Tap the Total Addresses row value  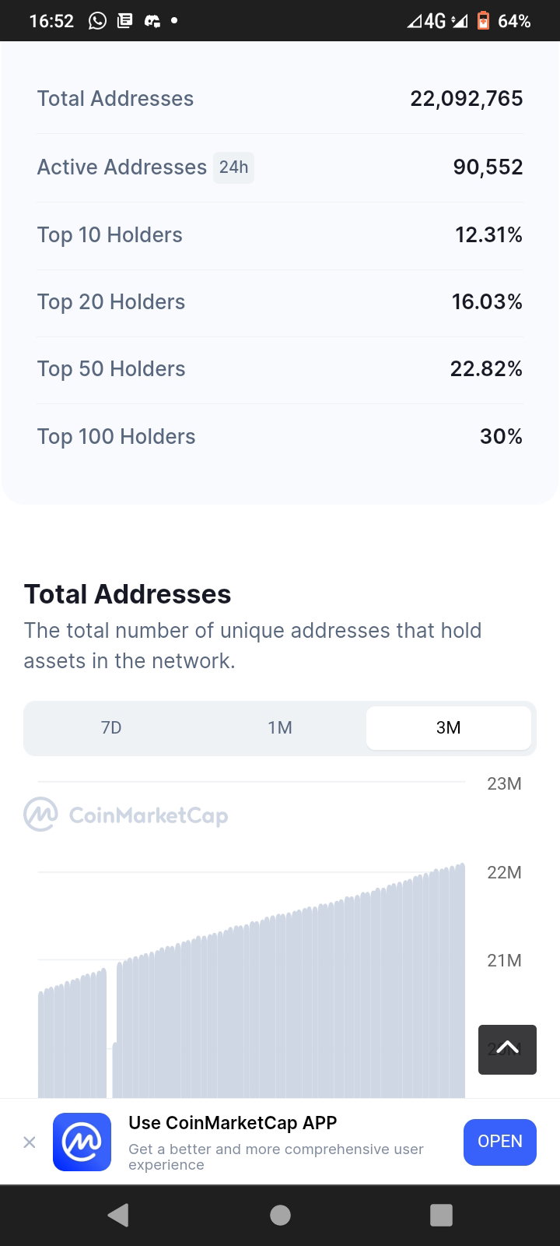(x=467, y=99)
